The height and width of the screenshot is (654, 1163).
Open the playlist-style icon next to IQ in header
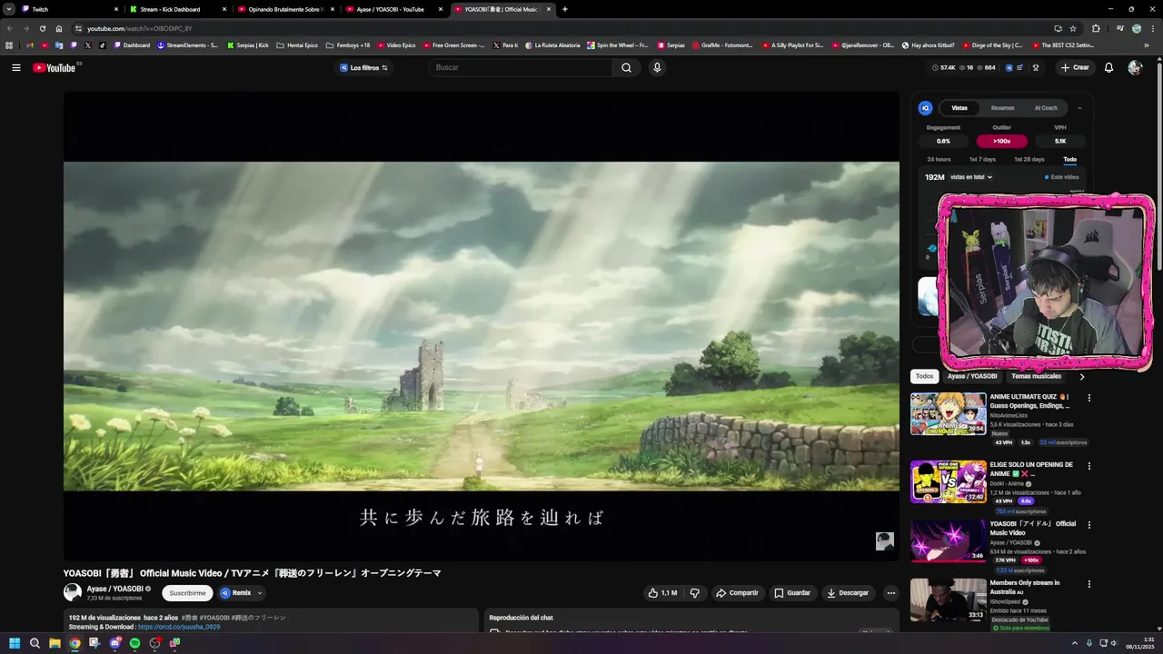(x=1020, y=67)
